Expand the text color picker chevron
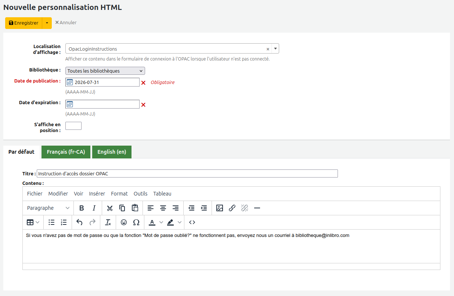Image resolution: width=454 pixels, height=296 pixels. (161, 222)
